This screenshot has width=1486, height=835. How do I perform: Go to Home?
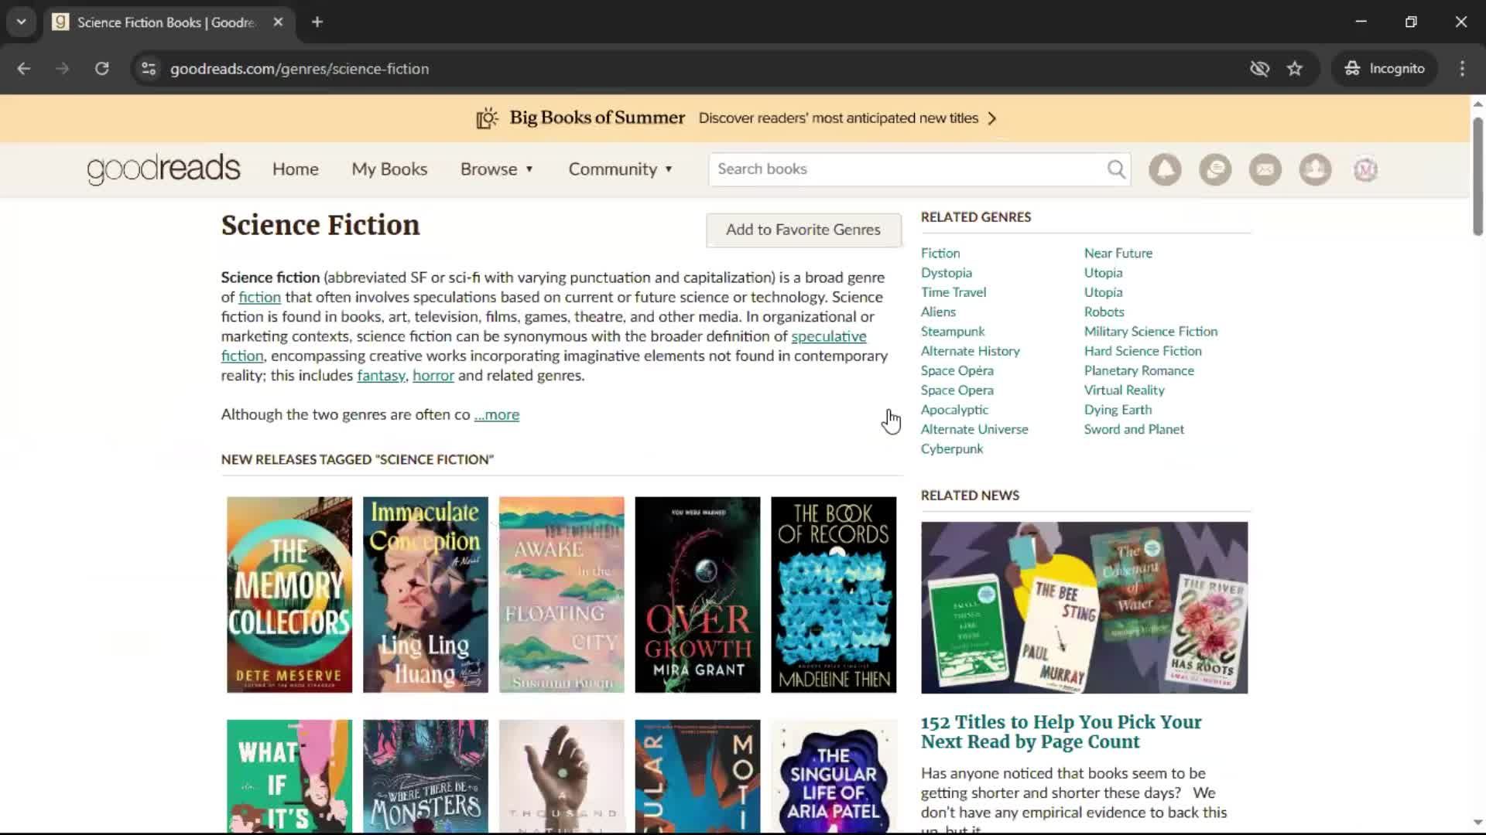tap(295, 169)
